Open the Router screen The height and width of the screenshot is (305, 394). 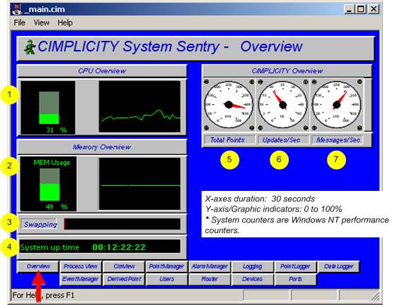[x=210, y=279]
